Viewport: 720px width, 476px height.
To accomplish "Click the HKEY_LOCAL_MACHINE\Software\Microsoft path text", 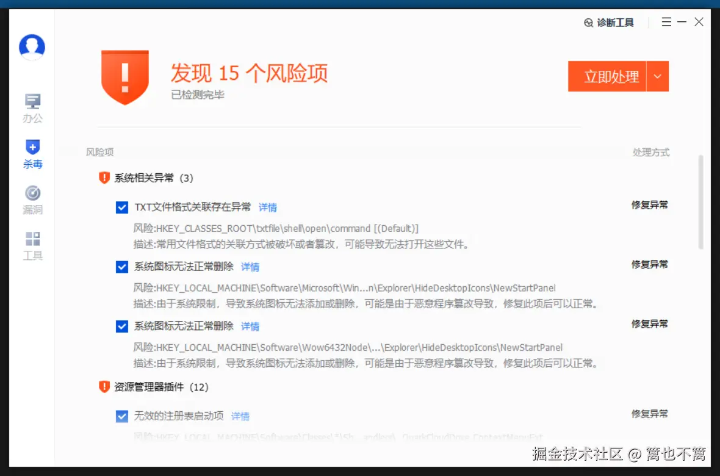I will coord(344,288).
